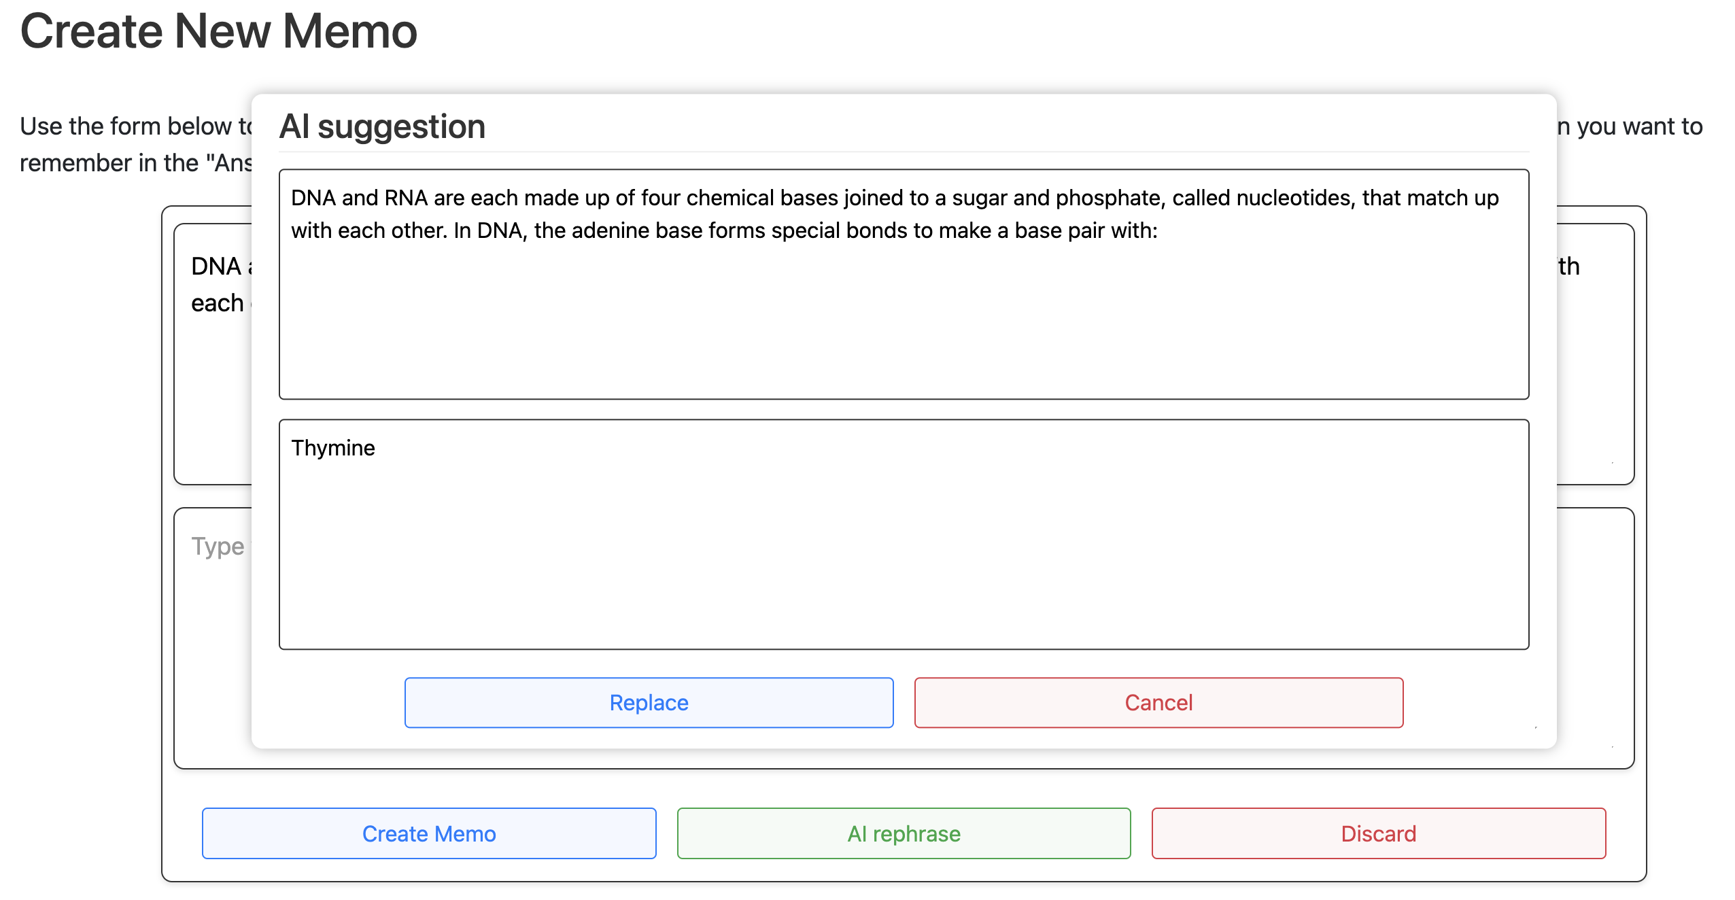Click the "you want to" instruction text

coord(1638,126)
